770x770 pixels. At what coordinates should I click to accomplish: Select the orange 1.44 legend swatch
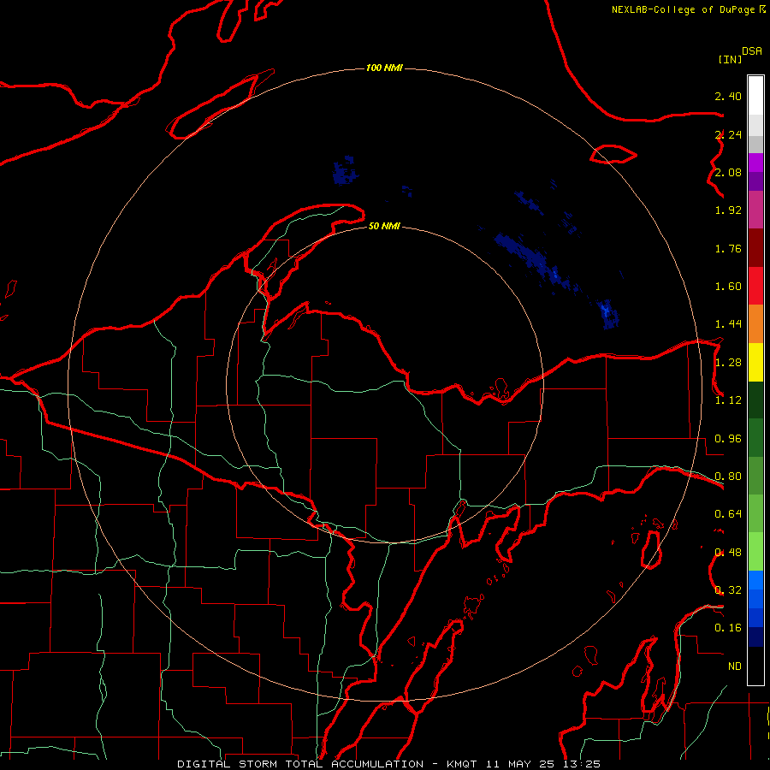755,323
